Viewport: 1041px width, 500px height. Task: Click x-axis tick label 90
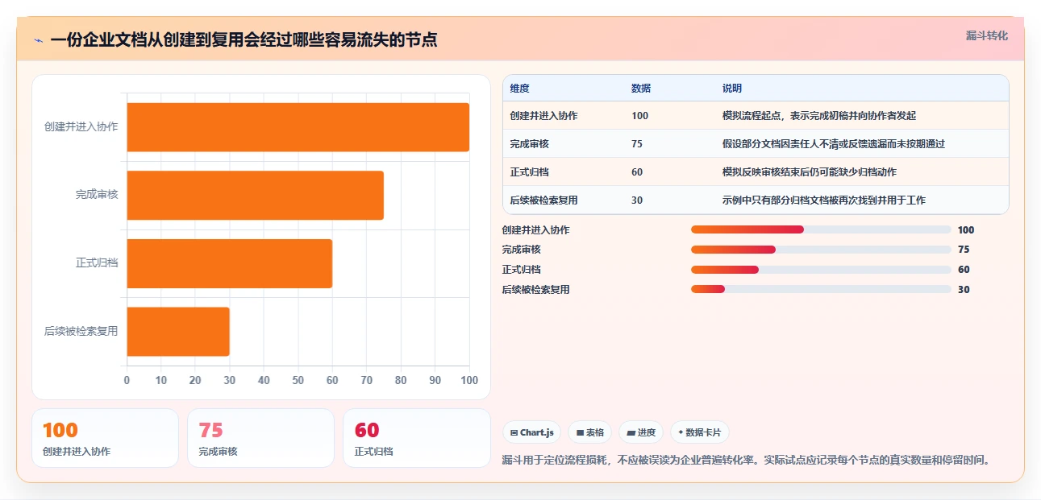(x=435, y=380)
